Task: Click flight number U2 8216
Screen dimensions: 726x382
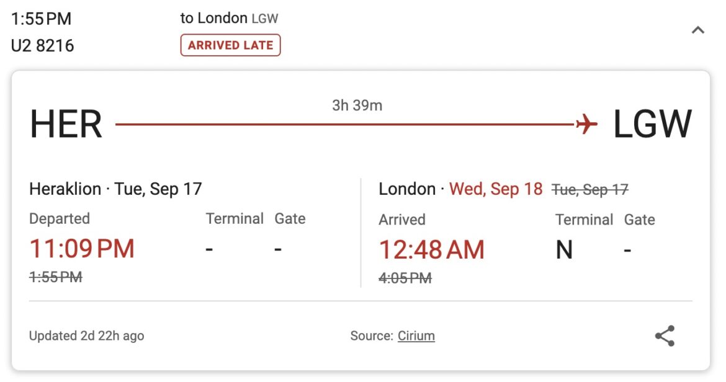Action: click(x=42, y=45)
